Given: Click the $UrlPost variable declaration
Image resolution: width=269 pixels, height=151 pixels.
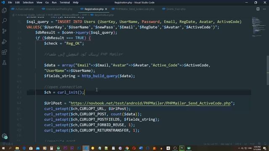Looking at the screenshot, I should tap(53, 103).
